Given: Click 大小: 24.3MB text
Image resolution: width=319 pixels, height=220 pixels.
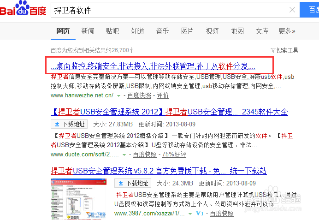Looking at the screenshot, I should click(x=175, y=183).
